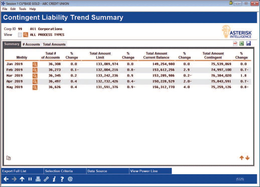Click Corp ID value 99
The height and width of the screenshot is (187, 260).
point(20,29)
